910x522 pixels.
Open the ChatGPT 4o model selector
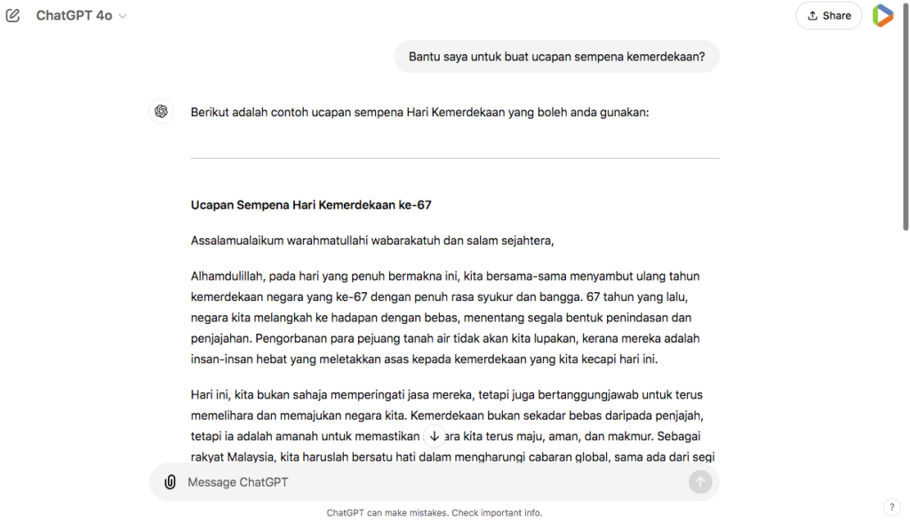[x=81, y=16]
